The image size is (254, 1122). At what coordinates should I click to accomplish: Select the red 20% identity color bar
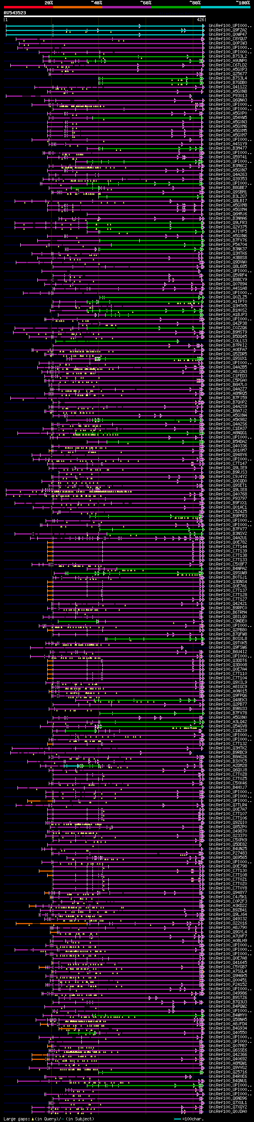tap(29, 7)
